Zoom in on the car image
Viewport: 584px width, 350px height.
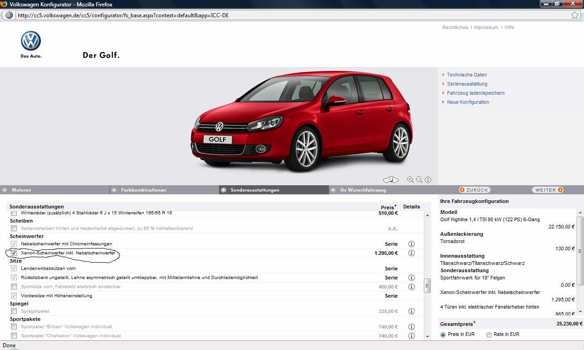point(410,180)
